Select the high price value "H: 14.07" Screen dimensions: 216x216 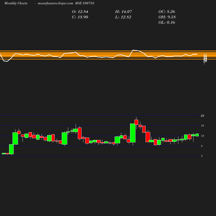coord(124,12)
